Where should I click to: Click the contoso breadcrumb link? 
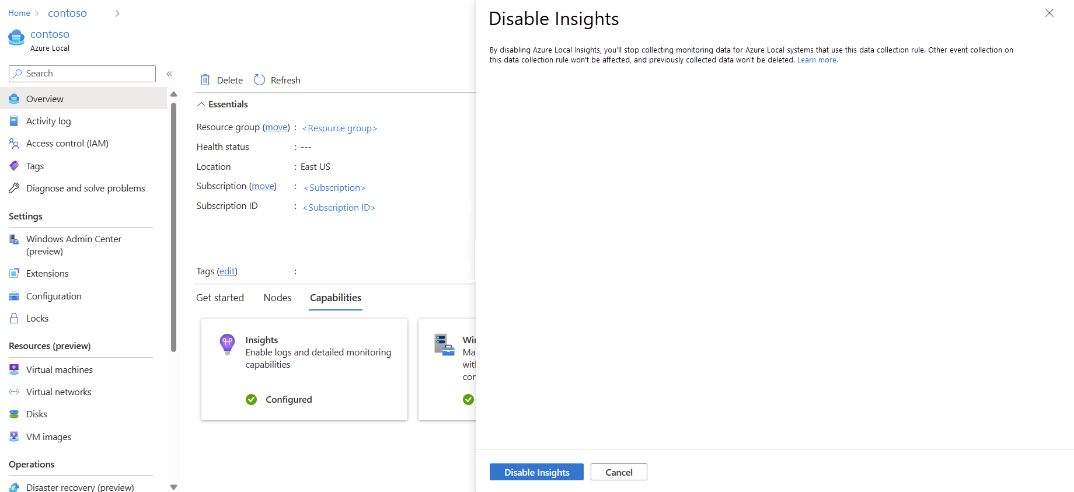pyautogui.click(x=67, y=13)
